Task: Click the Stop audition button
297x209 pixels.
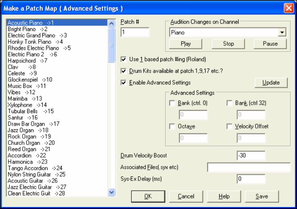Action: pos(228,44)
